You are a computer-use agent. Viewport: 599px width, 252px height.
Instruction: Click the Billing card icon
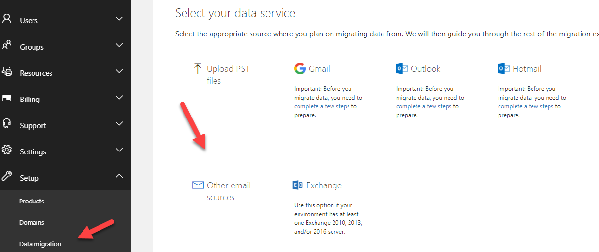(x=6, y=98)
